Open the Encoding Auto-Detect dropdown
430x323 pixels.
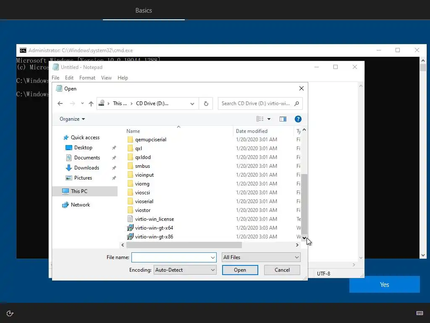pos(185,270)
